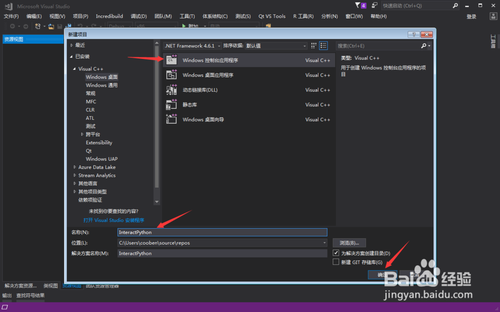The height and width of the screenshot is (312, 500).
Task: Select the Windows 桌面应用程序 template icon
Action: pyautogui.click(x=171, y=75)
